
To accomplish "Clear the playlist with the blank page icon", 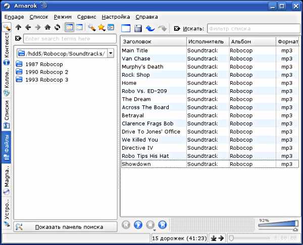I will coord(126,28).
